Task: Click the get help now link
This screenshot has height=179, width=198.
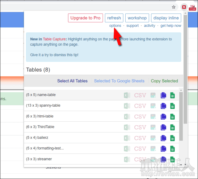Action: [171, 25]
